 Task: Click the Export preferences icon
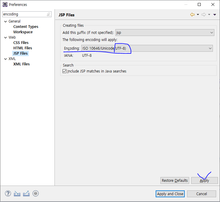point(26,194)
